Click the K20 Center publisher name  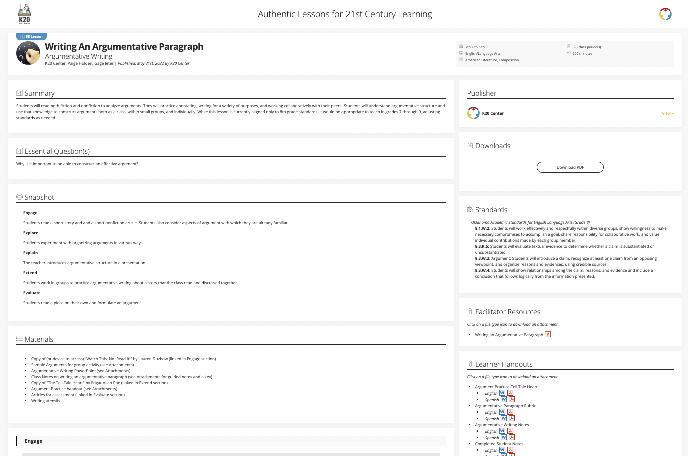[493, 114]
